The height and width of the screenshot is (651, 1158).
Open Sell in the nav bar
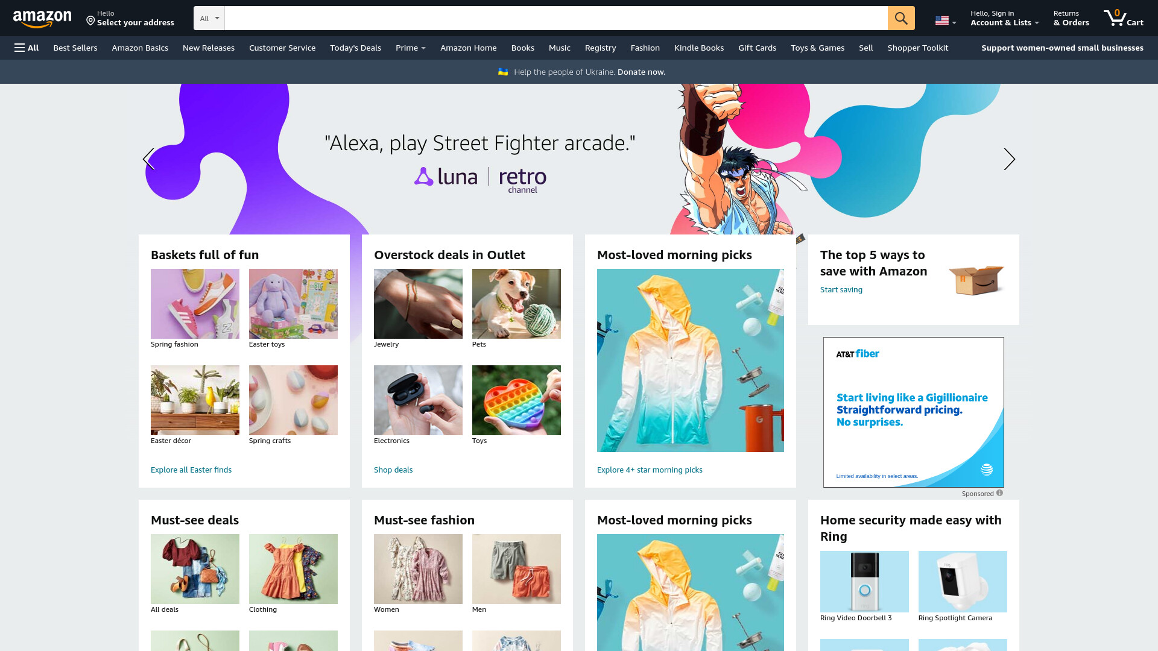click(x=866, y=48)
